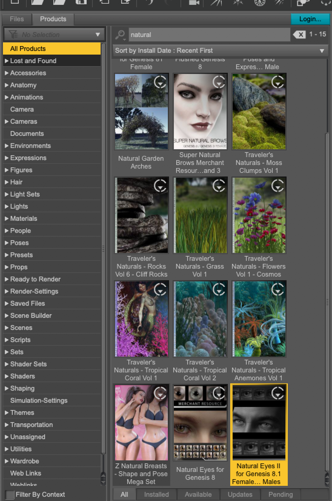The height and width of the screenshot is (501, 332).
Task: Click the status icon on Rocks Vol 6 Cliff Rocks
Action: coord(160,186)
